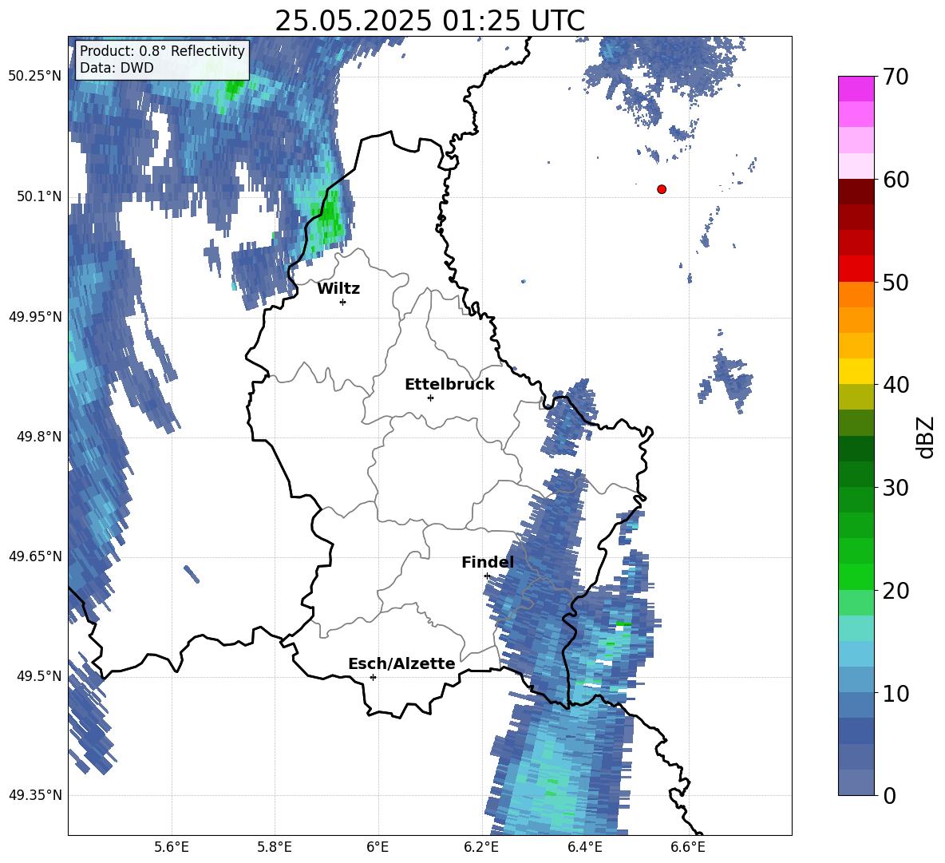The image size is (945, 863).
Task: Click the colorbar tick label 70
Action: (896, 77)
